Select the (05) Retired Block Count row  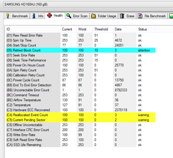pyautogui.click(x=81, y=50)
